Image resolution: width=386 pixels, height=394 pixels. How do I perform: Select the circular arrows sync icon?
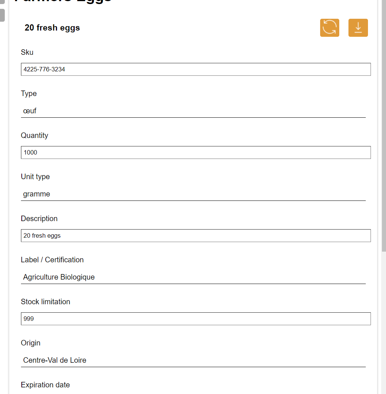pos(329,28)
